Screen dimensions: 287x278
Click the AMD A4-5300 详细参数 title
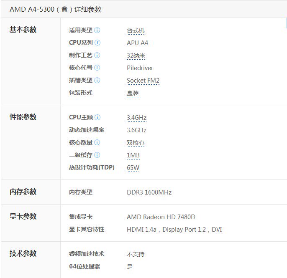56,9
